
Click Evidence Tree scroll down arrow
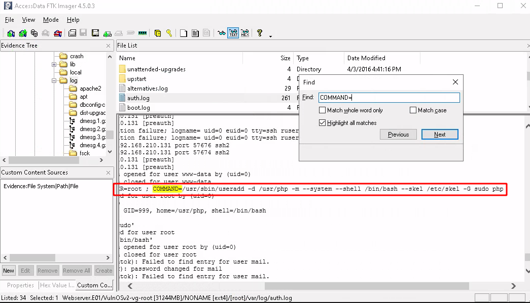(110, 152)
